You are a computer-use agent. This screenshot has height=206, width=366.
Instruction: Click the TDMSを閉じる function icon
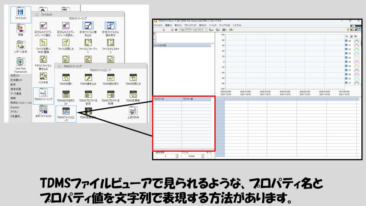[133, 78]
